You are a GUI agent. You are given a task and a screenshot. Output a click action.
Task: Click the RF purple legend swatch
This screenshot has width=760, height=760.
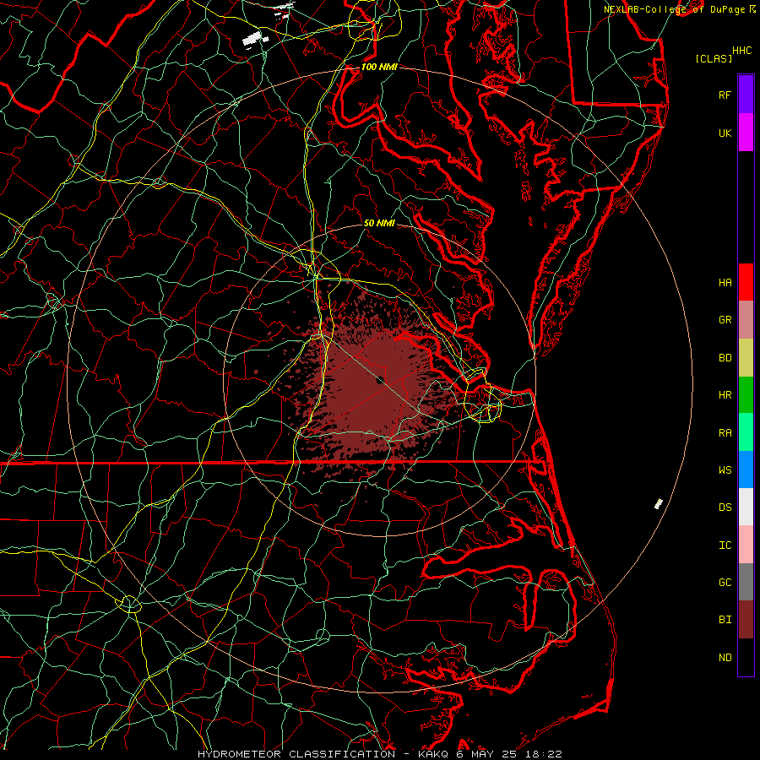(x=746, y=95)
